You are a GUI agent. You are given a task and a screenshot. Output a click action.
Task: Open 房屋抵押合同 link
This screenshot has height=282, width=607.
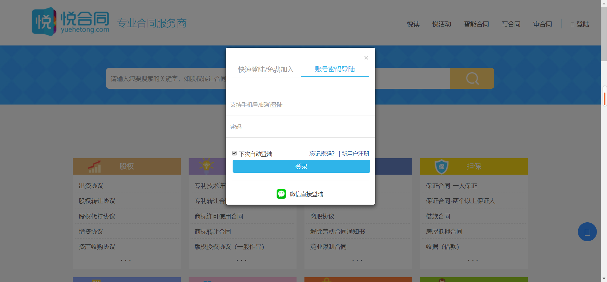pyautogui.click(x=444, y=231)
